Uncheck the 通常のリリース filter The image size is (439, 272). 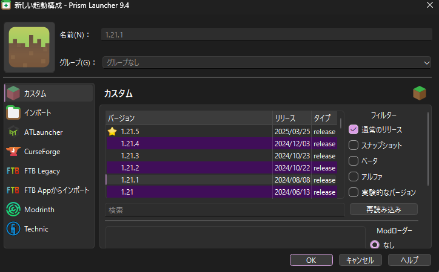point(354,129)
